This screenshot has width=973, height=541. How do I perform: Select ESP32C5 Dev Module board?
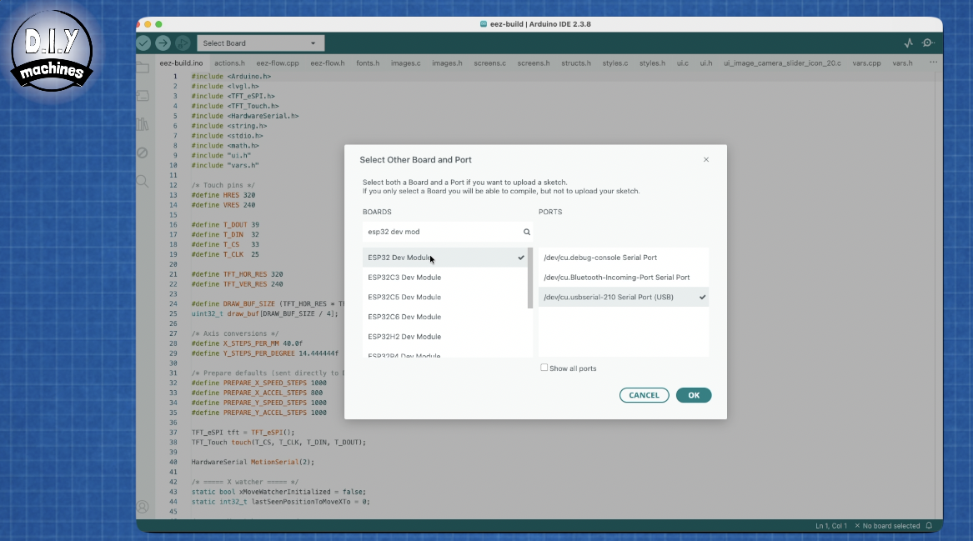445,298
